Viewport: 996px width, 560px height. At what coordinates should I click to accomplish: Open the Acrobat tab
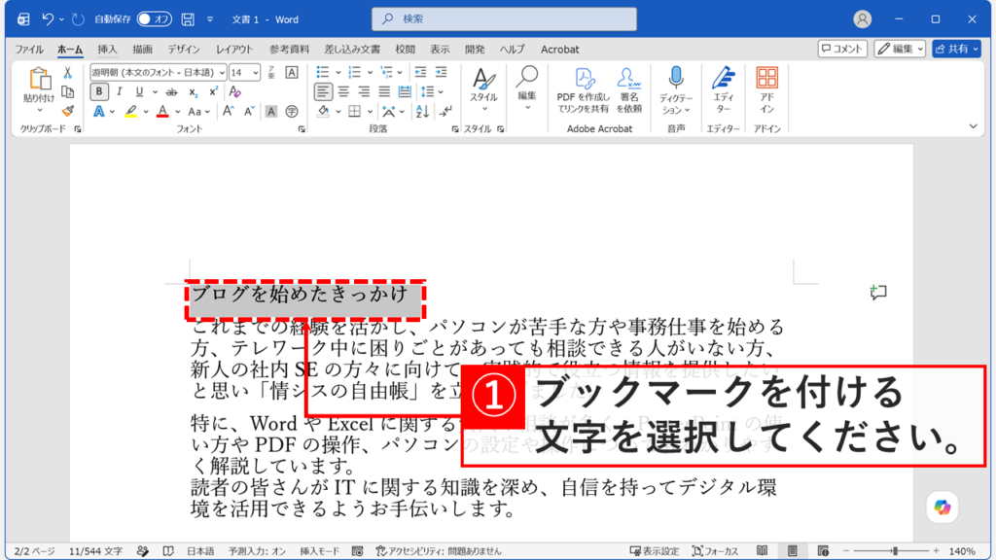click(x=559, y=49)
